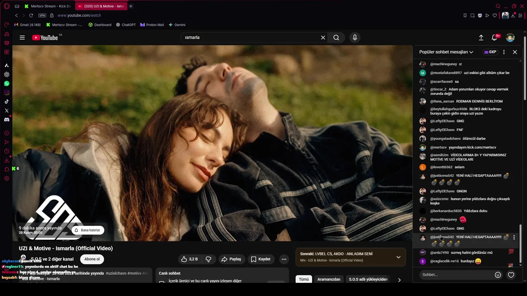Click page scrollbar at right edge

click(525, 68)
